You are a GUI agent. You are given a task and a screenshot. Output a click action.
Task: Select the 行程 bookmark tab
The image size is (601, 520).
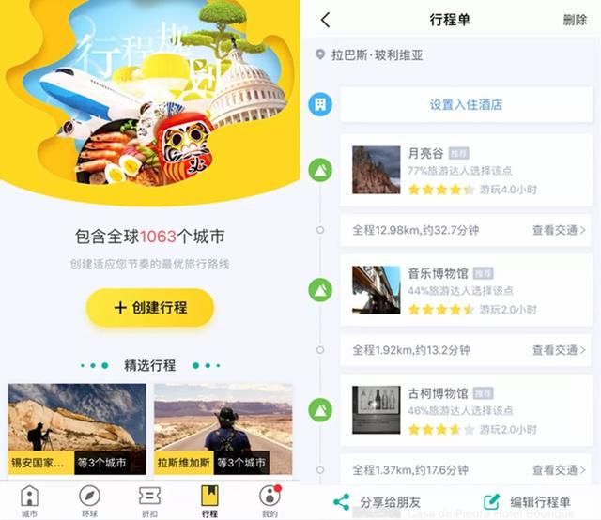(x=209, y=501)
